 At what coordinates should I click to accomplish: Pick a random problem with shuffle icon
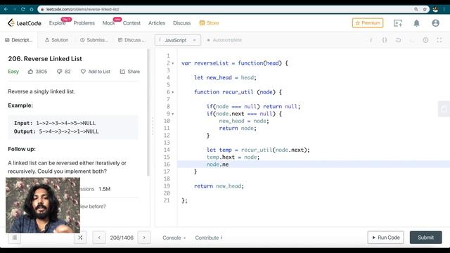coord(80,238)
